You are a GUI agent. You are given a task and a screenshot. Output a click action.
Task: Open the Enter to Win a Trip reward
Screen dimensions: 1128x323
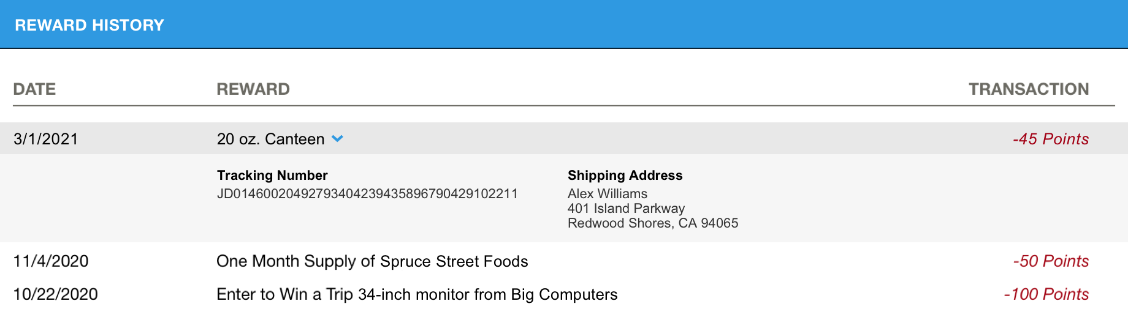pyautogui.click(x=417, y=294)
